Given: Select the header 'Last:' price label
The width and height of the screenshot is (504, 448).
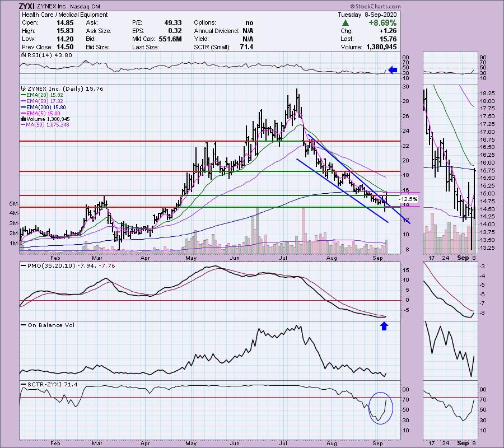Looking at the screenshot, I should [x=347, y=39].
